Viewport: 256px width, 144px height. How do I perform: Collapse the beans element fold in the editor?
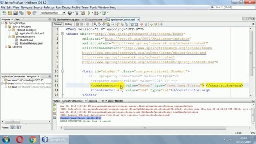coord(62,34)
